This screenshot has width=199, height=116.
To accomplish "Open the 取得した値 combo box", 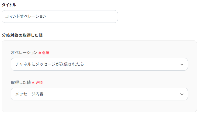I will 99,94.
